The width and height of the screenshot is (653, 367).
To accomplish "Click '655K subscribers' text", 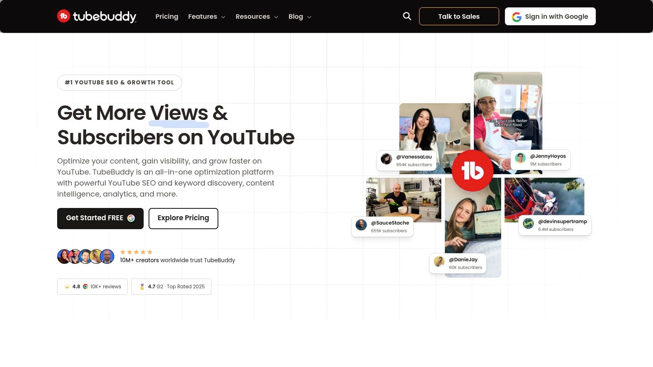I will tap(389, 231).
